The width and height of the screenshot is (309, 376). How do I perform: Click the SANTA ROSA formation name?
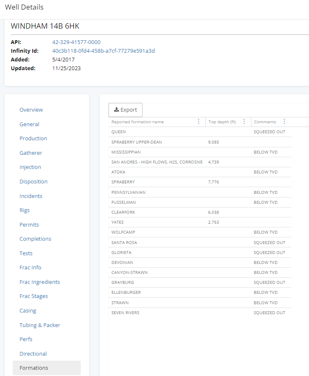[x=124, y=243]
